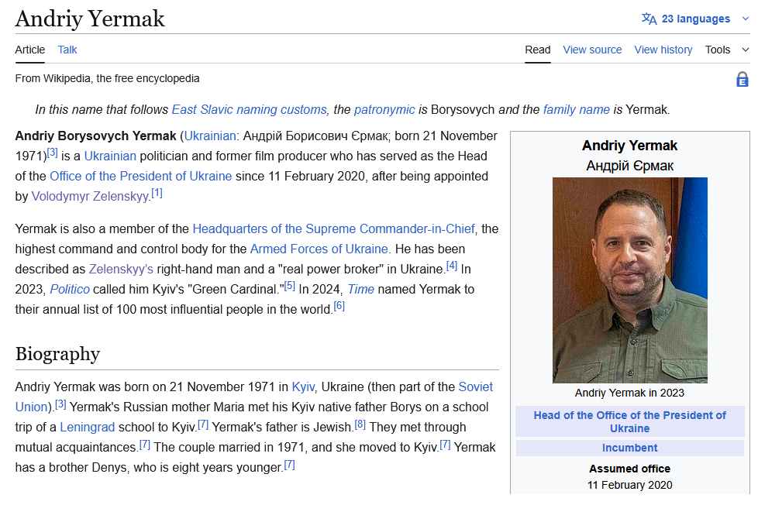Open the Leningrad link
Viewport: 758px width, 505px height.
[88, 428]
